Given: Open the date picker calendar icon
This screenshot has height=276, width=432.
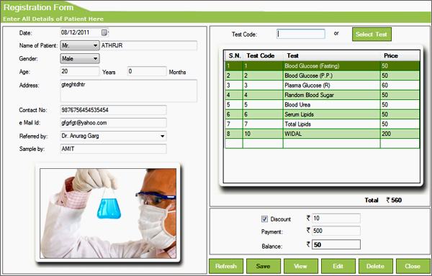Looking at the screenshot, I should [x=104, y=32].
